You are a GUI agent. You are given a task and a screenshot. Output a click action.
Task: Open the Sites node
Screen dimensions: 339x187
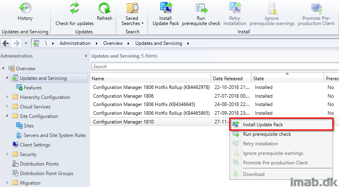point(29,126)
